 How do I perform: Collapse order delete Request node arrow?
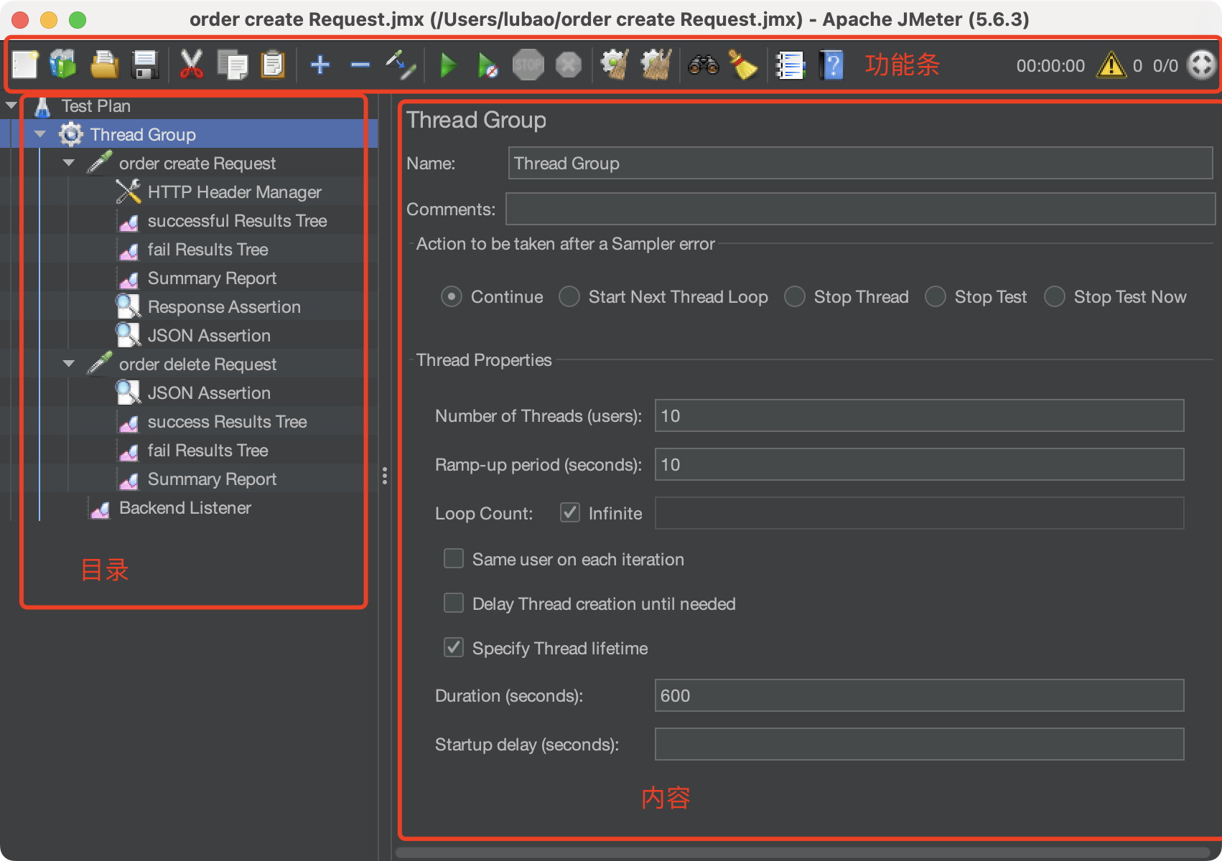tap(69, 364)
